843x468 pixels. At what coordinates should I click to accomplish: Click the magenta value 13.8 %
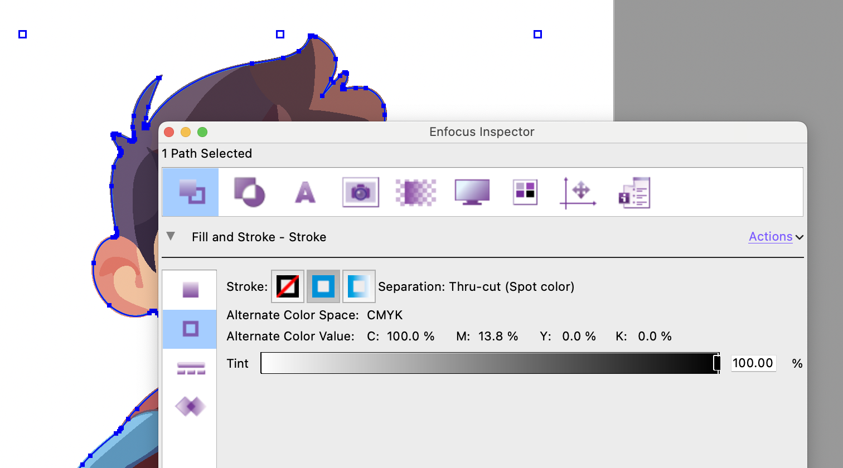click(x=498, y=337)
